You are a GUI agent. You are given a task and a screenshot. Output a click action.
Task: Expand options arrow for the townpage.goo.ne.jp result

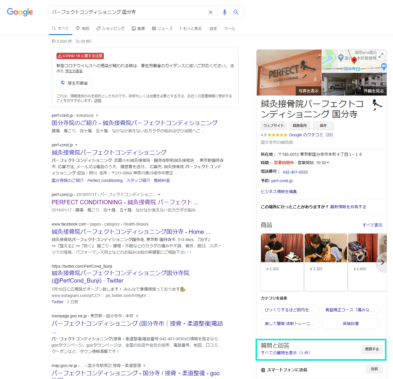click(137, 316)
